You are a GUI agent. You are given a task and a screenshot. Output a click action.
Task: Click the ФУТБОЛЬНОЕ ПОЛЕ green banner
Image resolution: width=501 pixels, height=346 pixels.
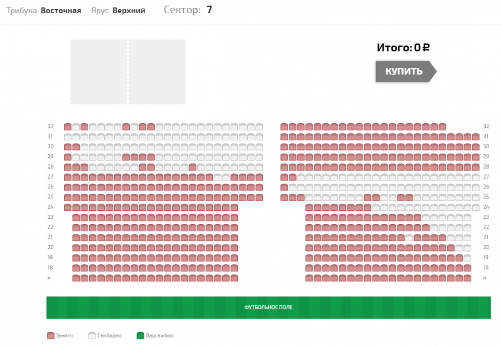(268, 307)
